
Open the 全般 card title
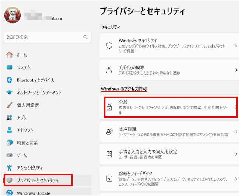(123, 102)
